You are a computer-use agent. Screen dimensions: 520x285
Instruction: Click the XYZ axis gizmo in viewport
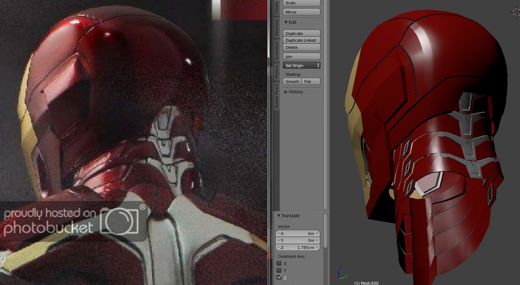pos(340,274)
